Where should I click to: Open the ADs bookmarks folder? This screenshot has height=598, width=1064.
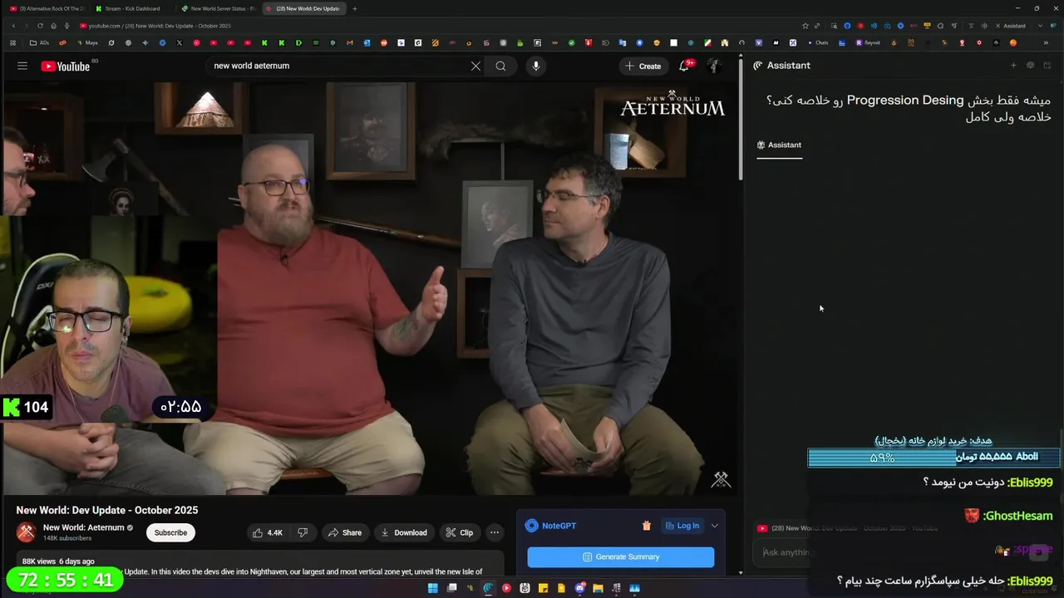point(39,42)
